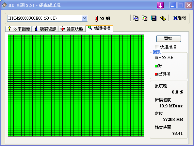Click the floppy disk save icon
The image size is (194, 146).
coord(153,18)
